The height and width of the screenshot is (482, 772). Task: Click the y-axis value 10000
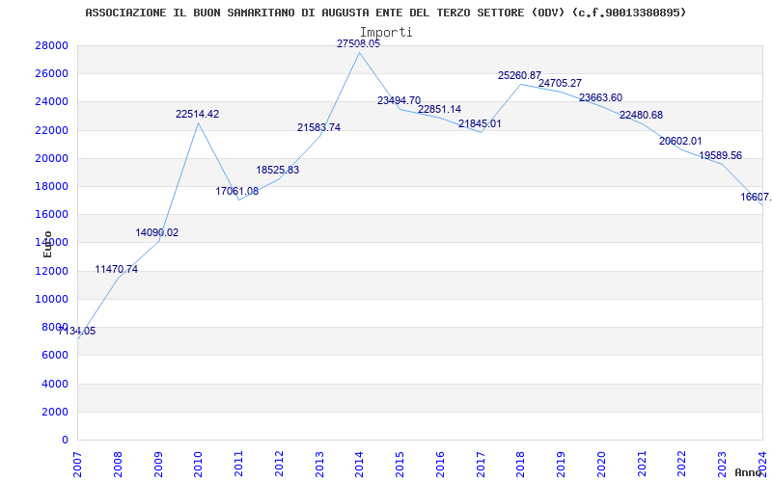point(52,299)
